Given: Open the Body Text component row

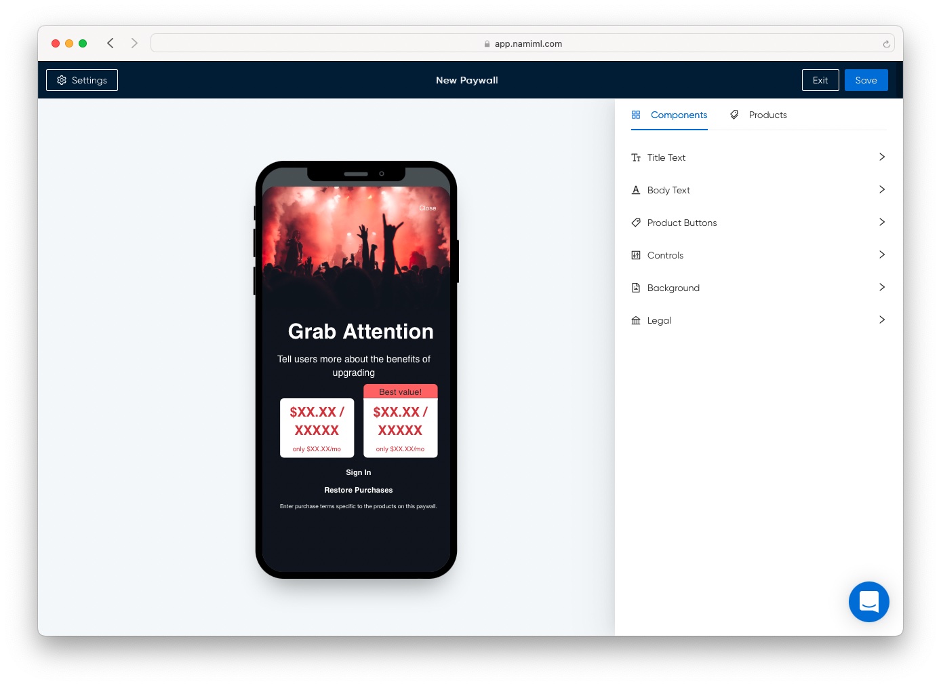Looking at the screenshot, I should 759,190.
